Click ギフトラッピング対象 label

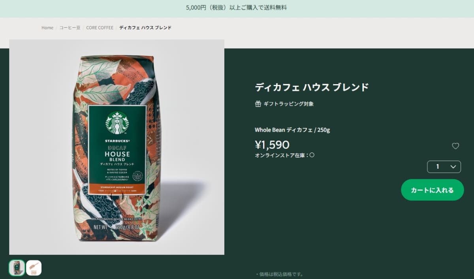pos(289,104)
